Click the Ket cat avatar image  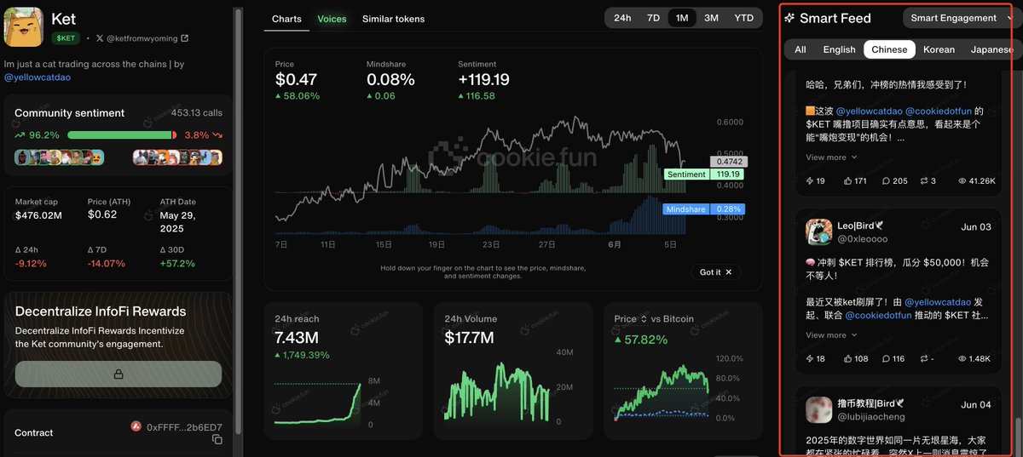click(x=24, y=26)
